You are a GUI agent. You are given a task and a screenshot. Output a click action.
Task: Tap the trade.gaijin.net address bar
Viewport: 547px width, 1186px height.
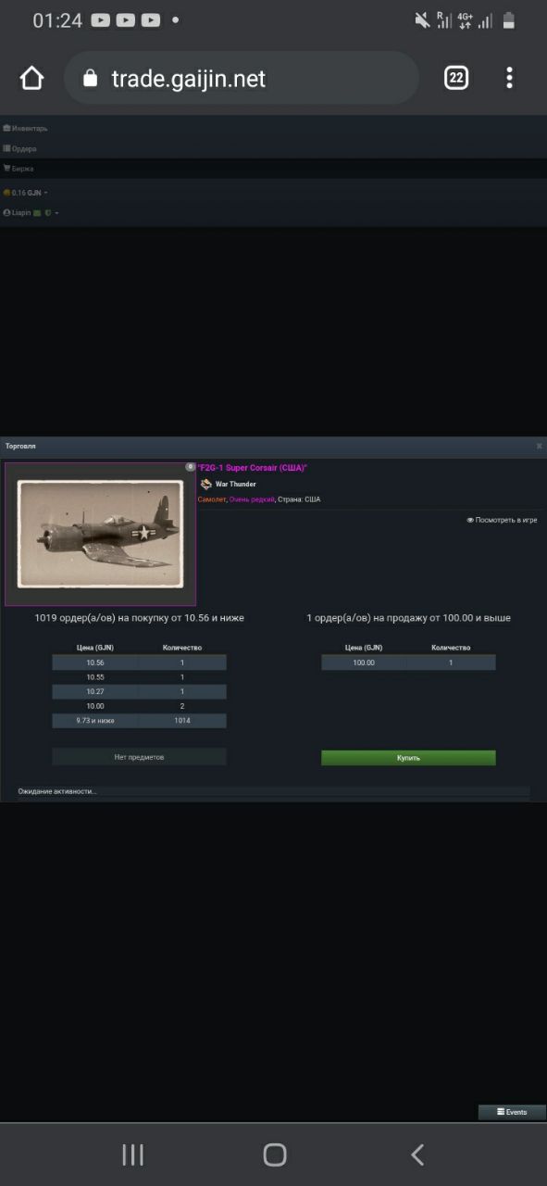click(x=242, y=79)
